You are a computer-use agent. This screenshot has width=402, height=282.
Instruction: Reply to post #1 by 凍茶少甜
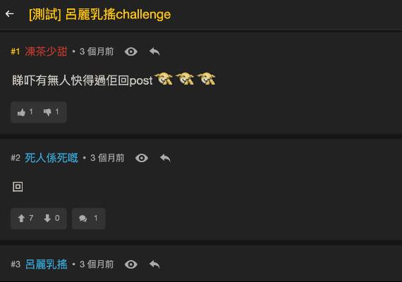point(154,51)
